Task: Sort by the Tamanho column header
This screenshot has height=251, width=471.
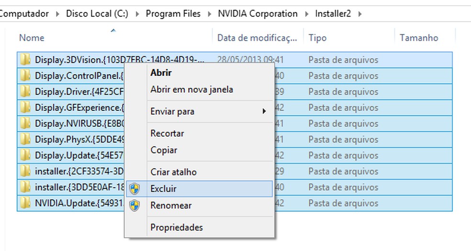Action: coord(419,38)
